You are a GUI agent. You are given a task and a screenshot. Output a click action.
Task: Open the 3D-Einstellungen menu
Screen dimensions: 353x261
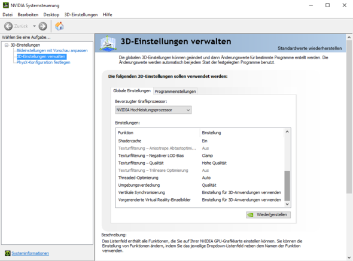81,14
